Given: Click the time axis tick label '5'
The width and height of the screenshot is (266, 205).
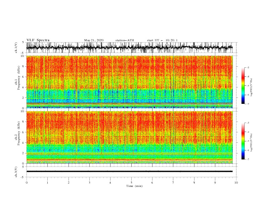Looking at the screenshot, I should 131,183.
